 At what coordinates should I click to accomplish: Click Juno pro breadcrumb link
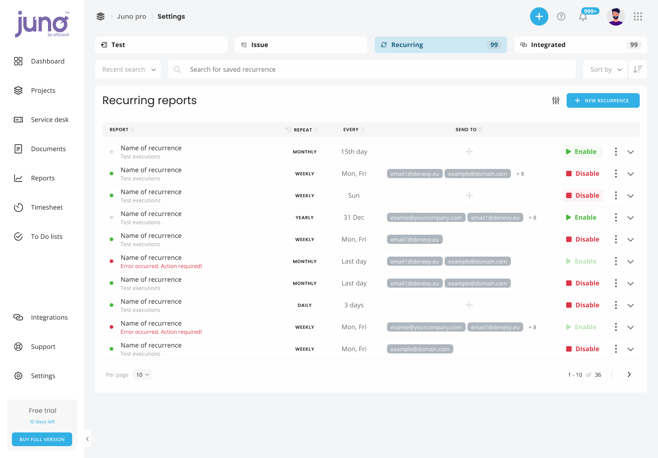[132, 16]
